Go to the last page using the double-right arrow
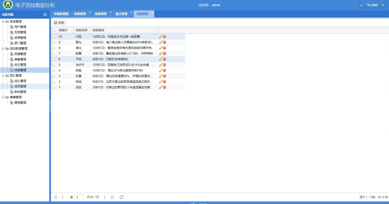Viewport: 389px width, 204px height. (x=112, y=197)
